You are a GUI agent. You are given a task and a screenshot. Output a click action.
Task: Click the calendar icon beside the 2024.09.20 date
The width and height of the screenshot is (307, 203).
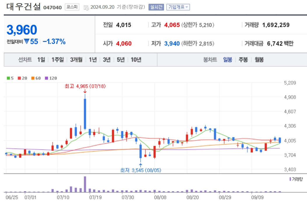point(86,8)
